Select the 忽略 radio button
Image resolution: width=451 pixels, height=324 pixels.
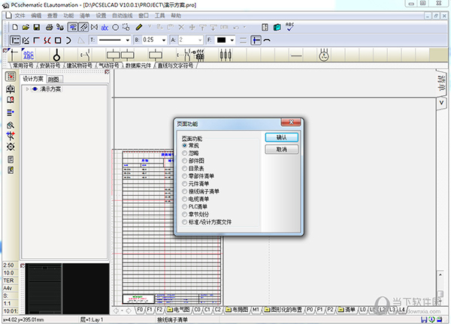[x=185, y=152]
